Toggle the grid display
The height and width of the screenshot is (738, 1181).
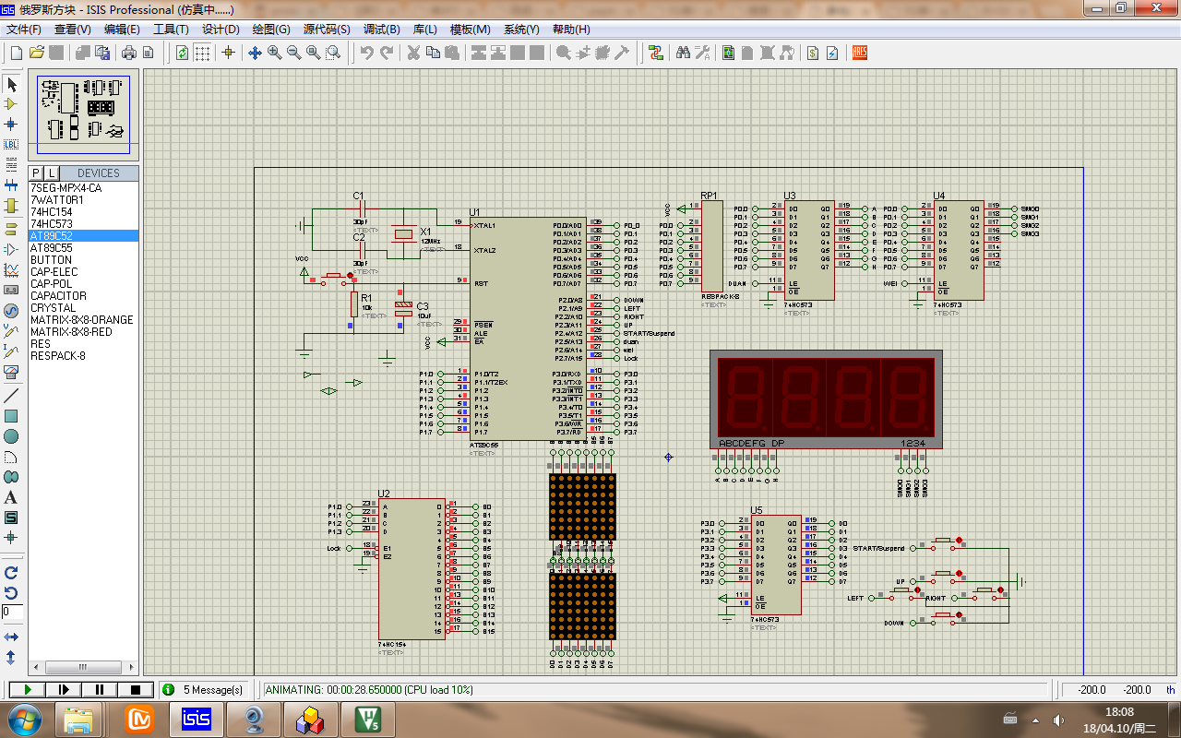coord(201,53)
